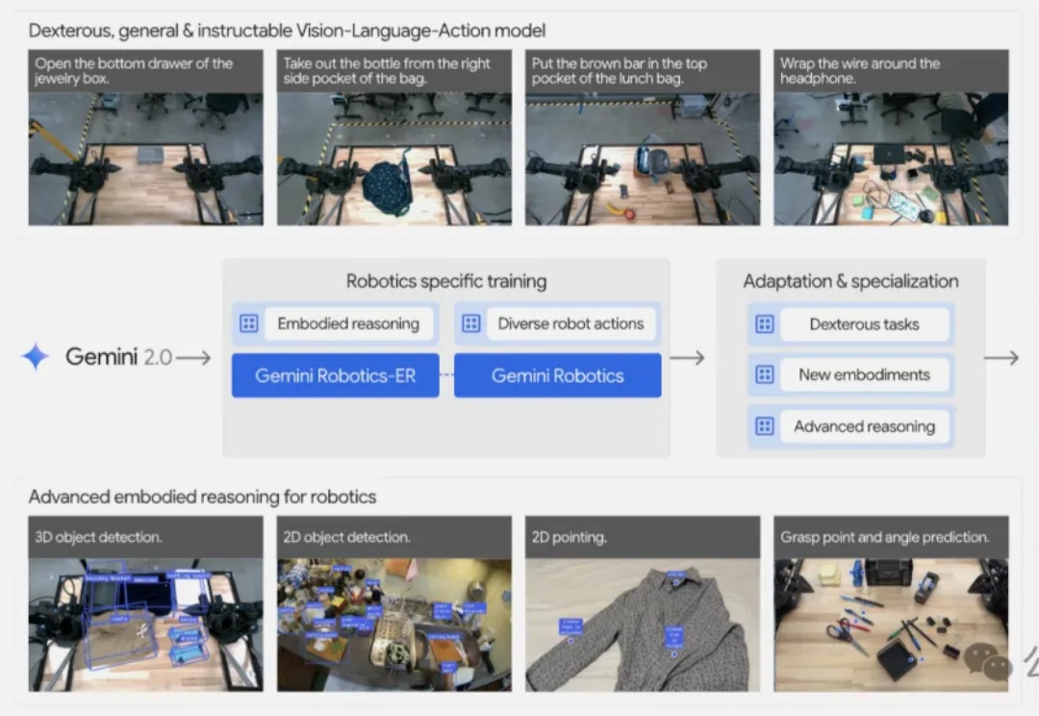View the 3D object detection image
Viewport: 1039px width, 716px height.
[146, 625]
